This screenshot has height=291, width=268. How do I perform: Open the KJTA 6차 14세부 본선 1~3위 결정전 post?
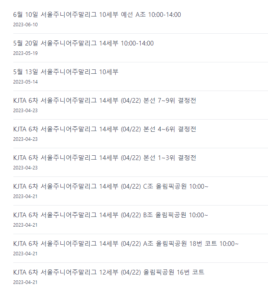pos(105,158)
